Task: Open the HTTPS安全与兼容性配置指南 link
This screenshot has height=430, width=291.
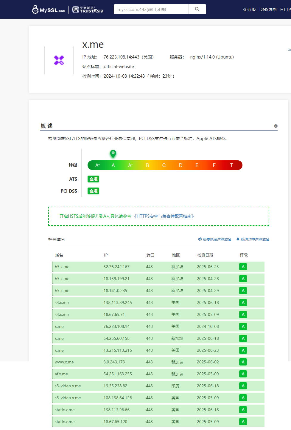Action: [164, 216]
